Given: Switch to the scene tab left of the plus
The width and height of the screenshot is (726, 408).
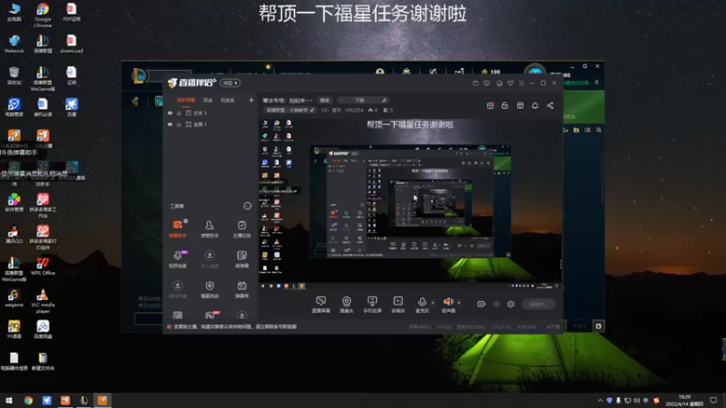Looking at the screenshot, I should [x=228, y=100].
